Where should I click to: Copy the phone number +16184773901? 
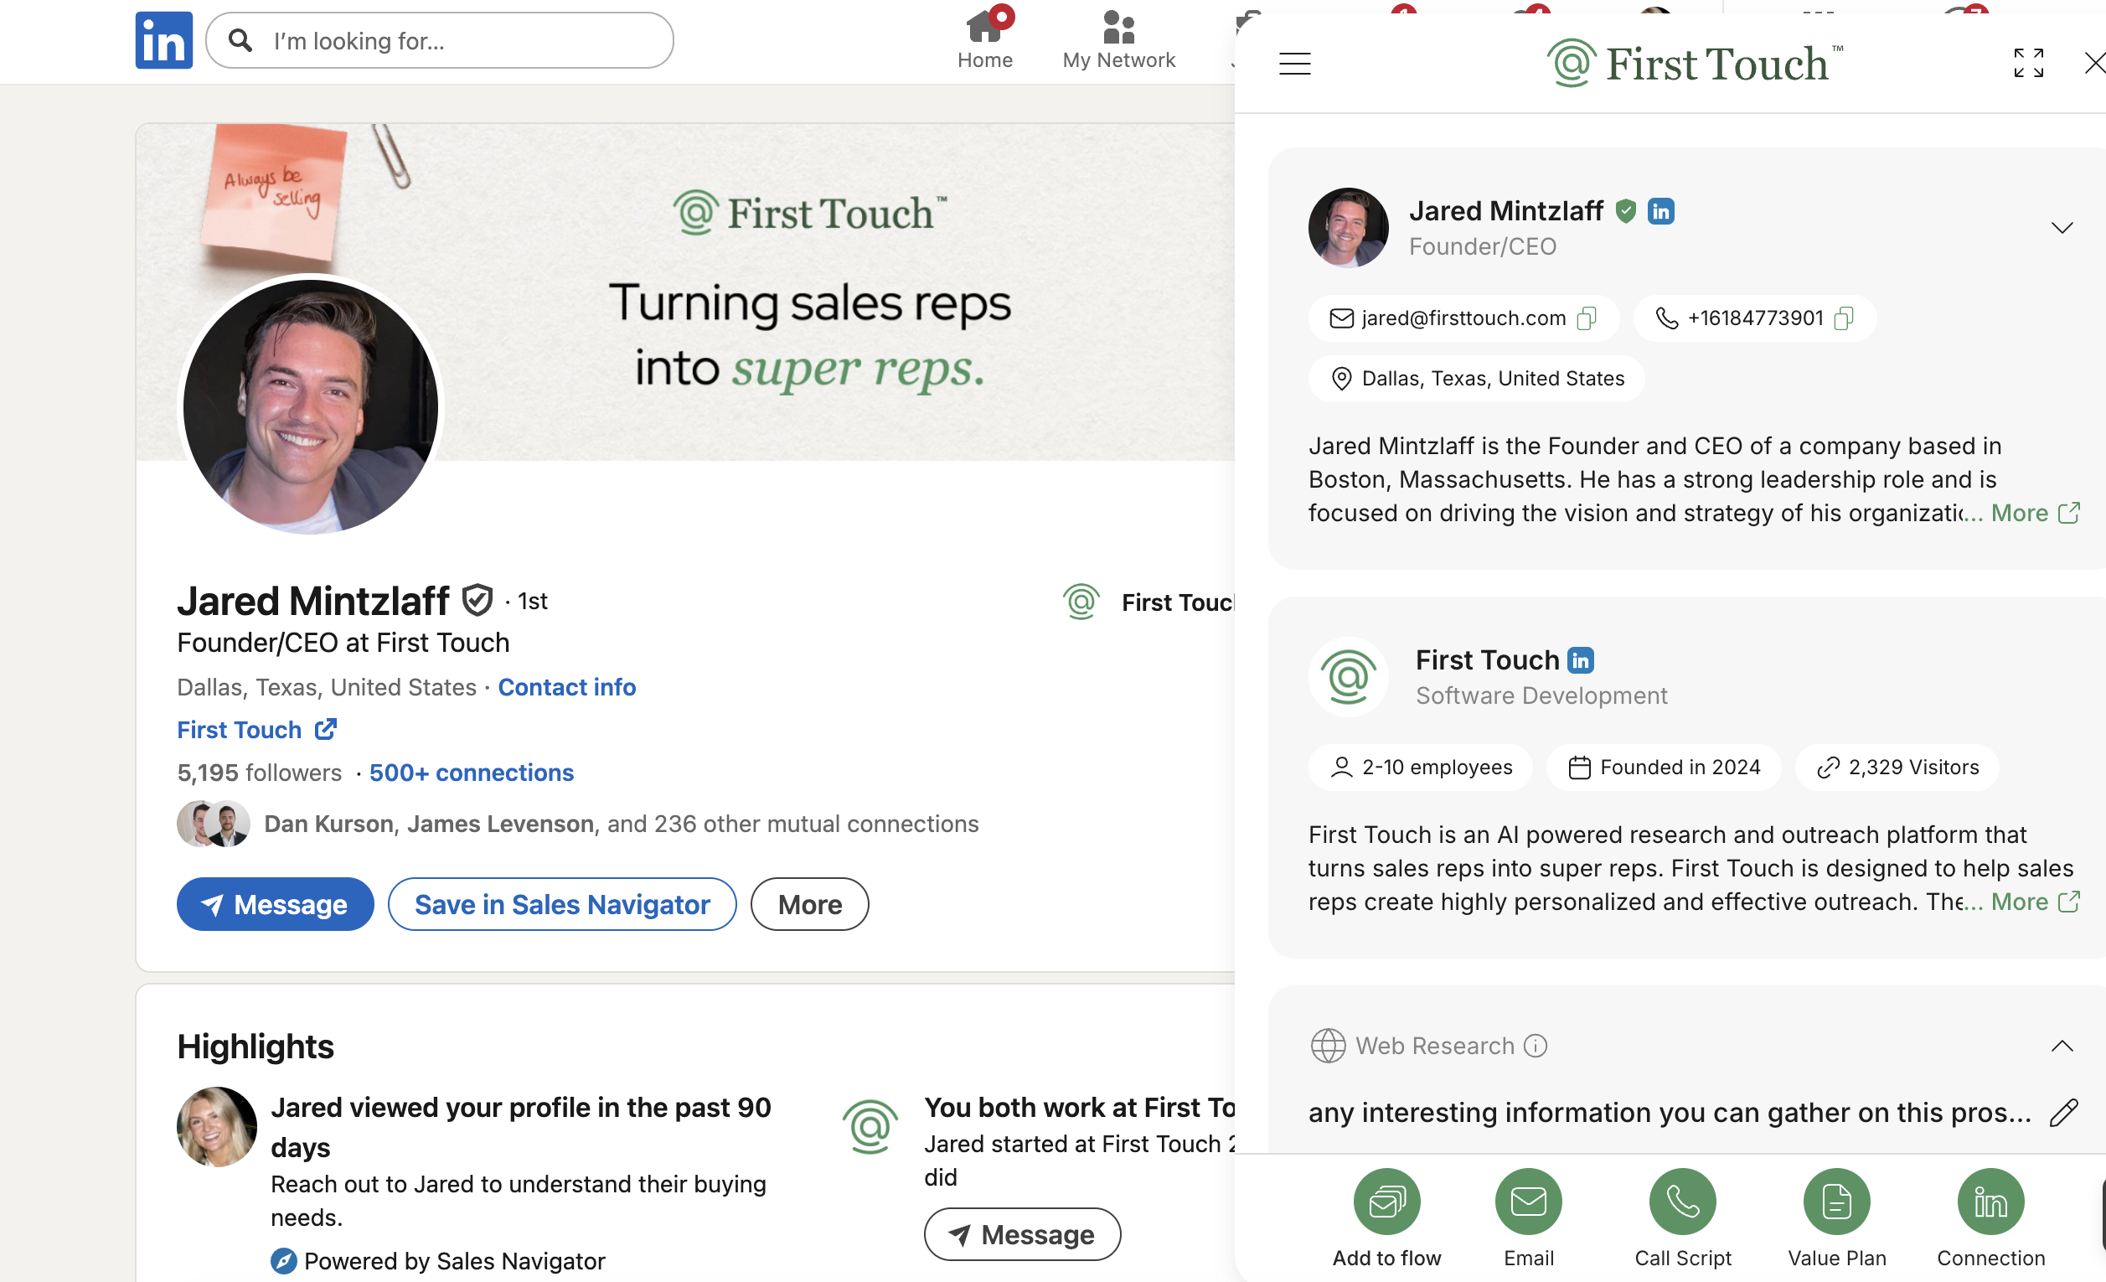coord(1844,318)
